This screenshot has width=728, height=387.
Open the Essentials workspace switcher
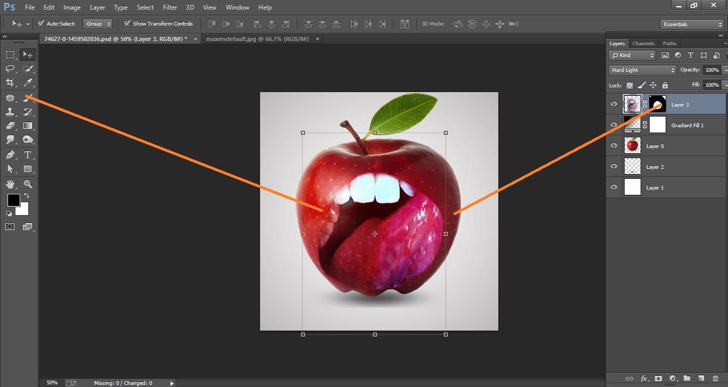pyautogui.click(x=691, y=24)
